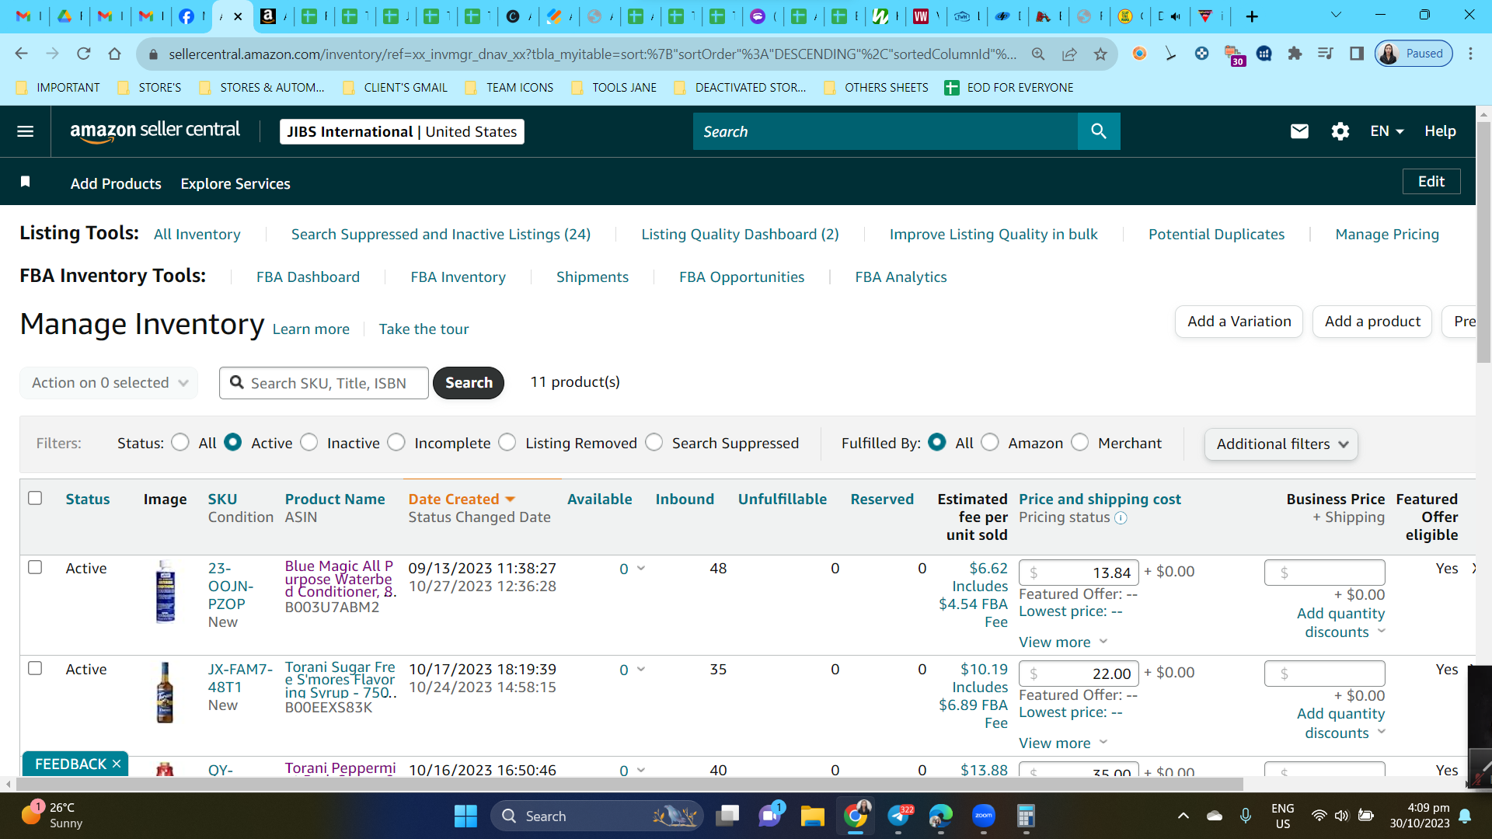
Task: Expand View more pricing for Torani S'mores
Action: pos(1063,743)
